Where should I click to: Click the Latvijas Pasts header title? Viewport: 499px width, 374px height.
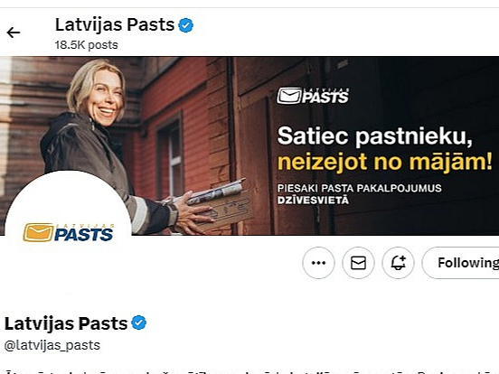115,24
